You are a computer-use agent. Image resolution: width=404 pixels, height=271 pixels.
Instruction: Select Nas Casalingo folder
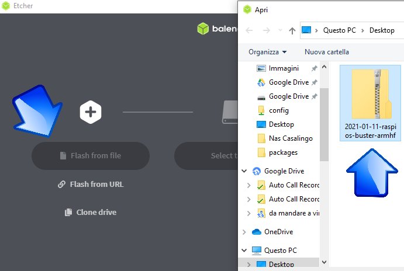289,138
